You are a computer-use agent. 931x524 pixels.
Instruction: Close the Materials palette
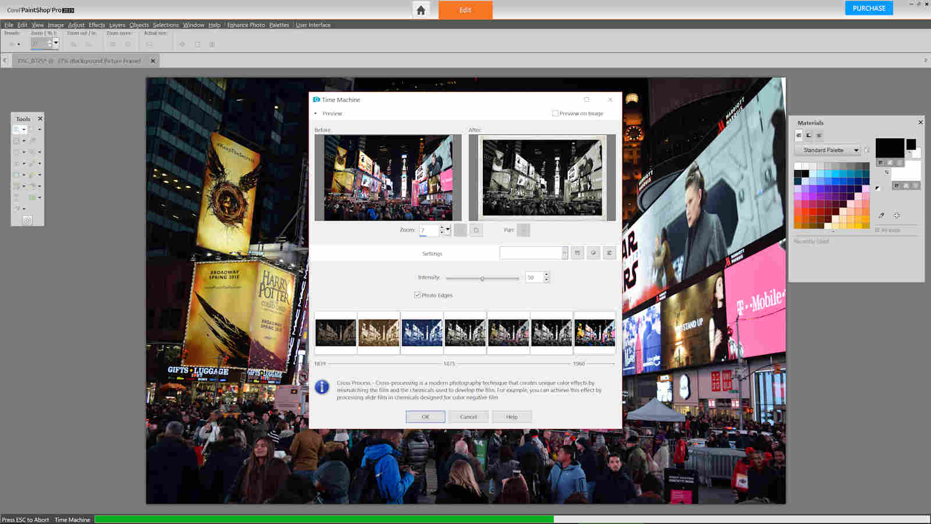(x=921, y=122)
